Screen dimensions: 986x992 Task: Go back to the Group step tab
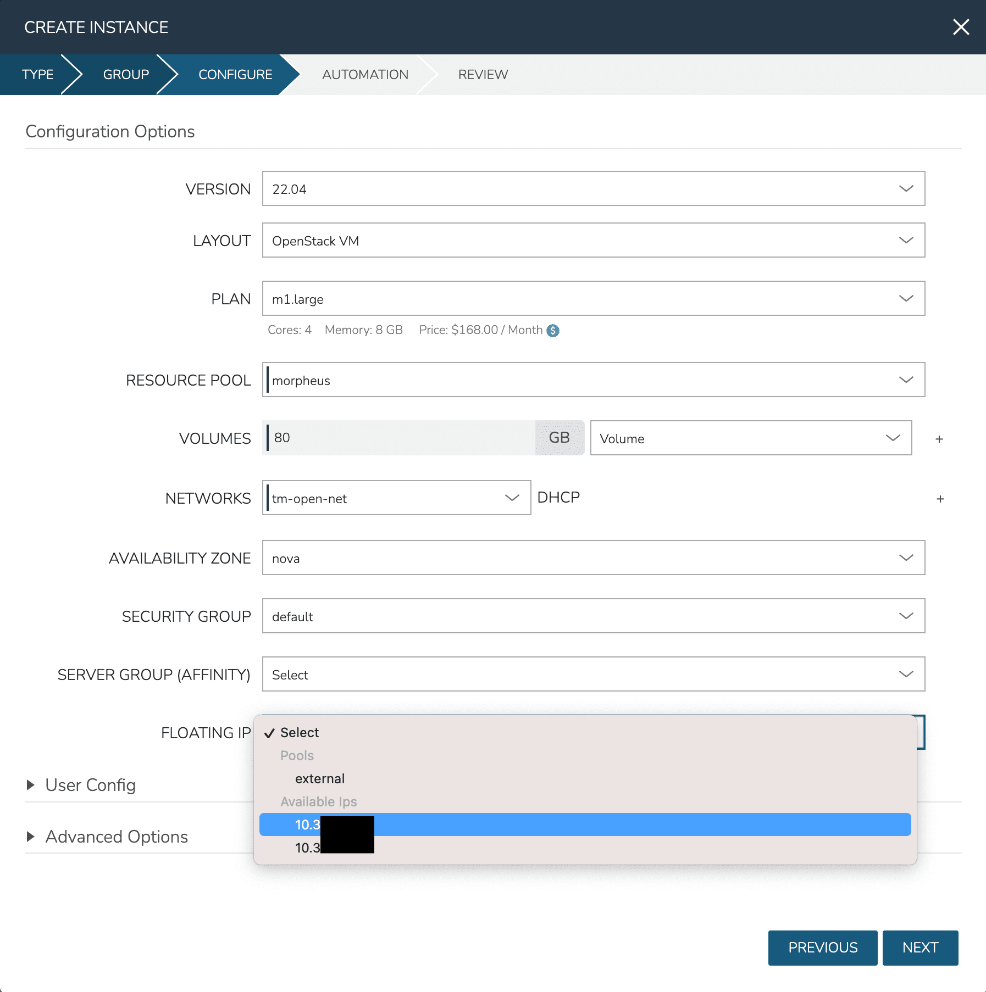[x=126, y=75]
